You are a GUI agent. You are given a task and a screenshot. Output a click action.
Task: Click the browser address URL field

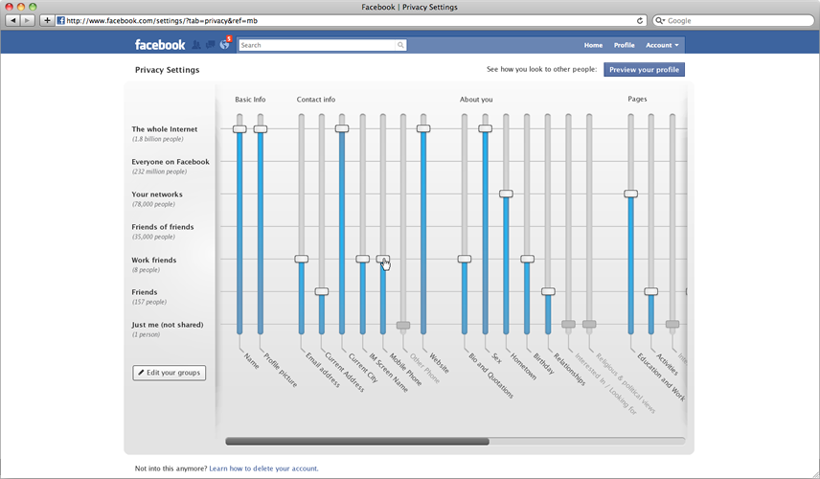point(351,21)
